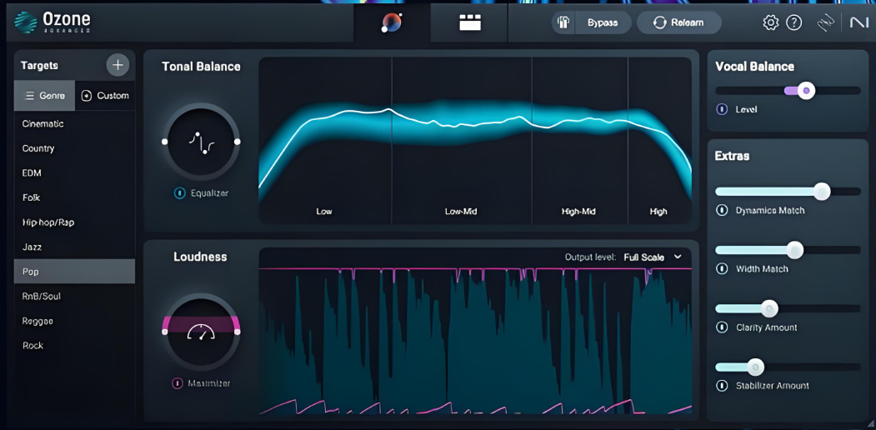
Task: Switch to the module chain view icon
Action: tap(470, 22)
